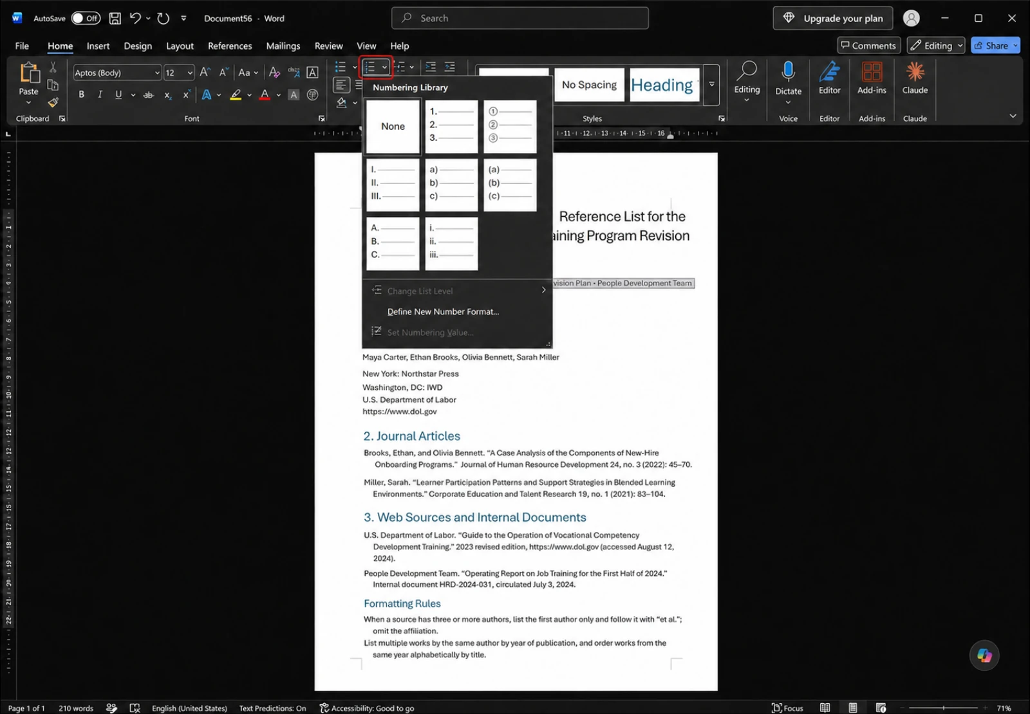Click the Cut scissors icon
The height and width of the screenshot is (714, 1030).
tap(53, 67)
